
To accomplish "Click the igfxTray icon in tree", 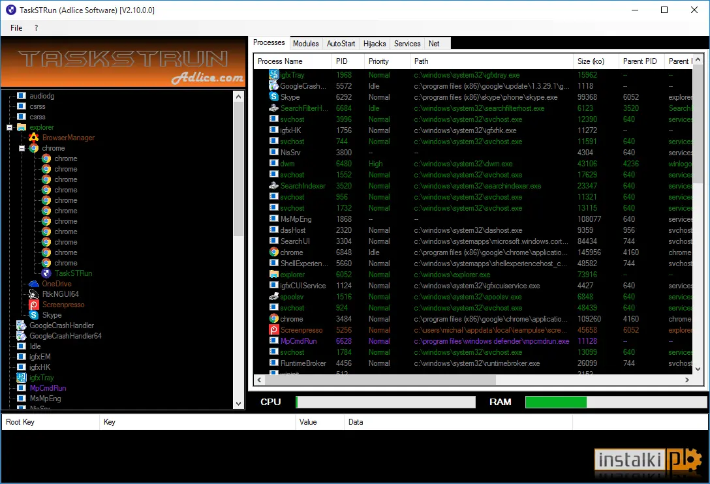I will coord(22,378).
